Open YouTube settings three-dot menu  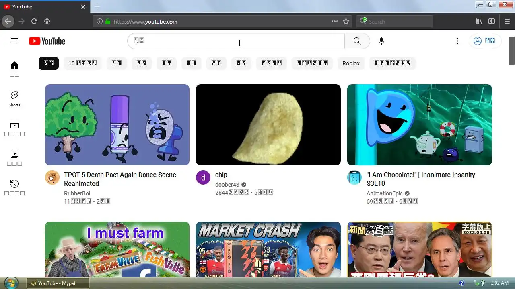457,41
